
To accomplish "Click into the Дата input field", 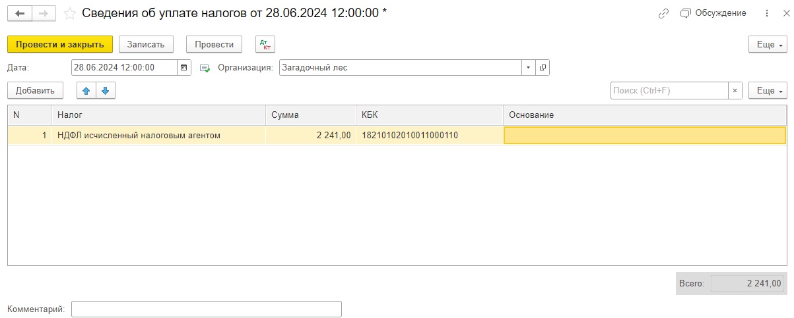I will point(124,67).
